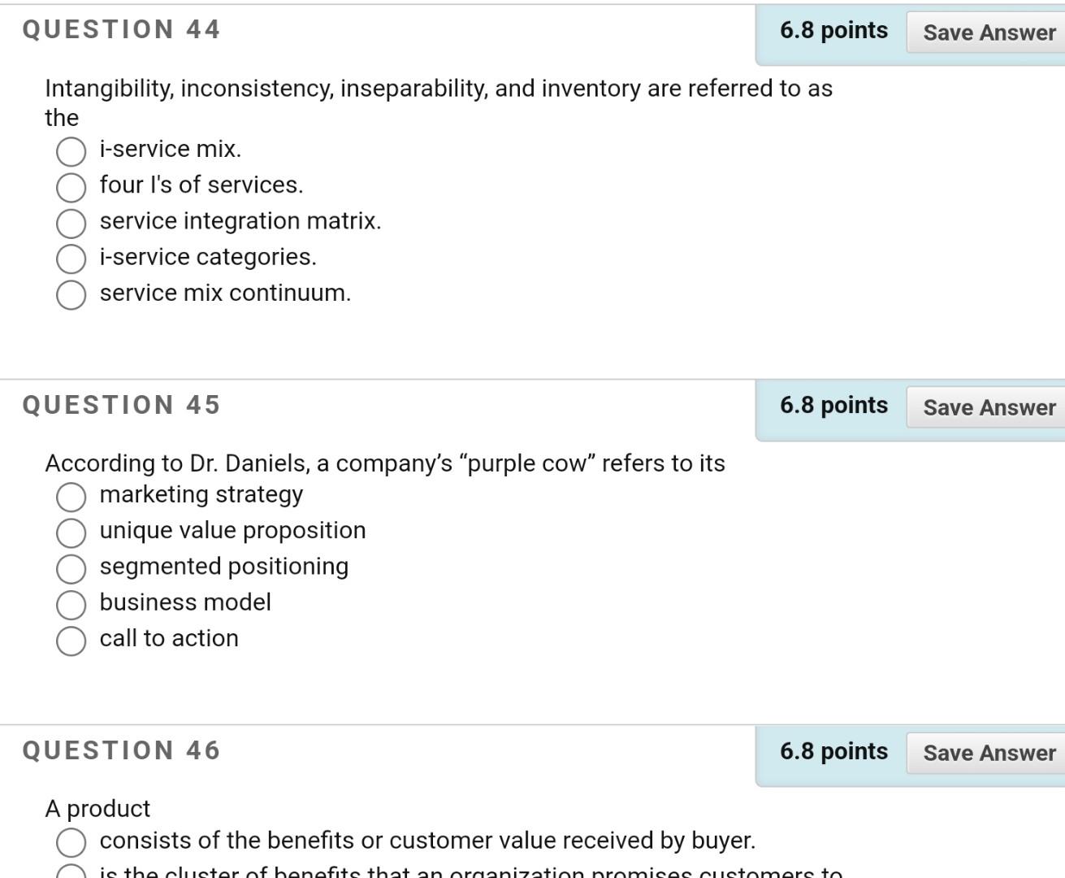1065x878 pixels.
Task: Select "service mix continuum." in Question 44
Action: [x=71, y=295]
